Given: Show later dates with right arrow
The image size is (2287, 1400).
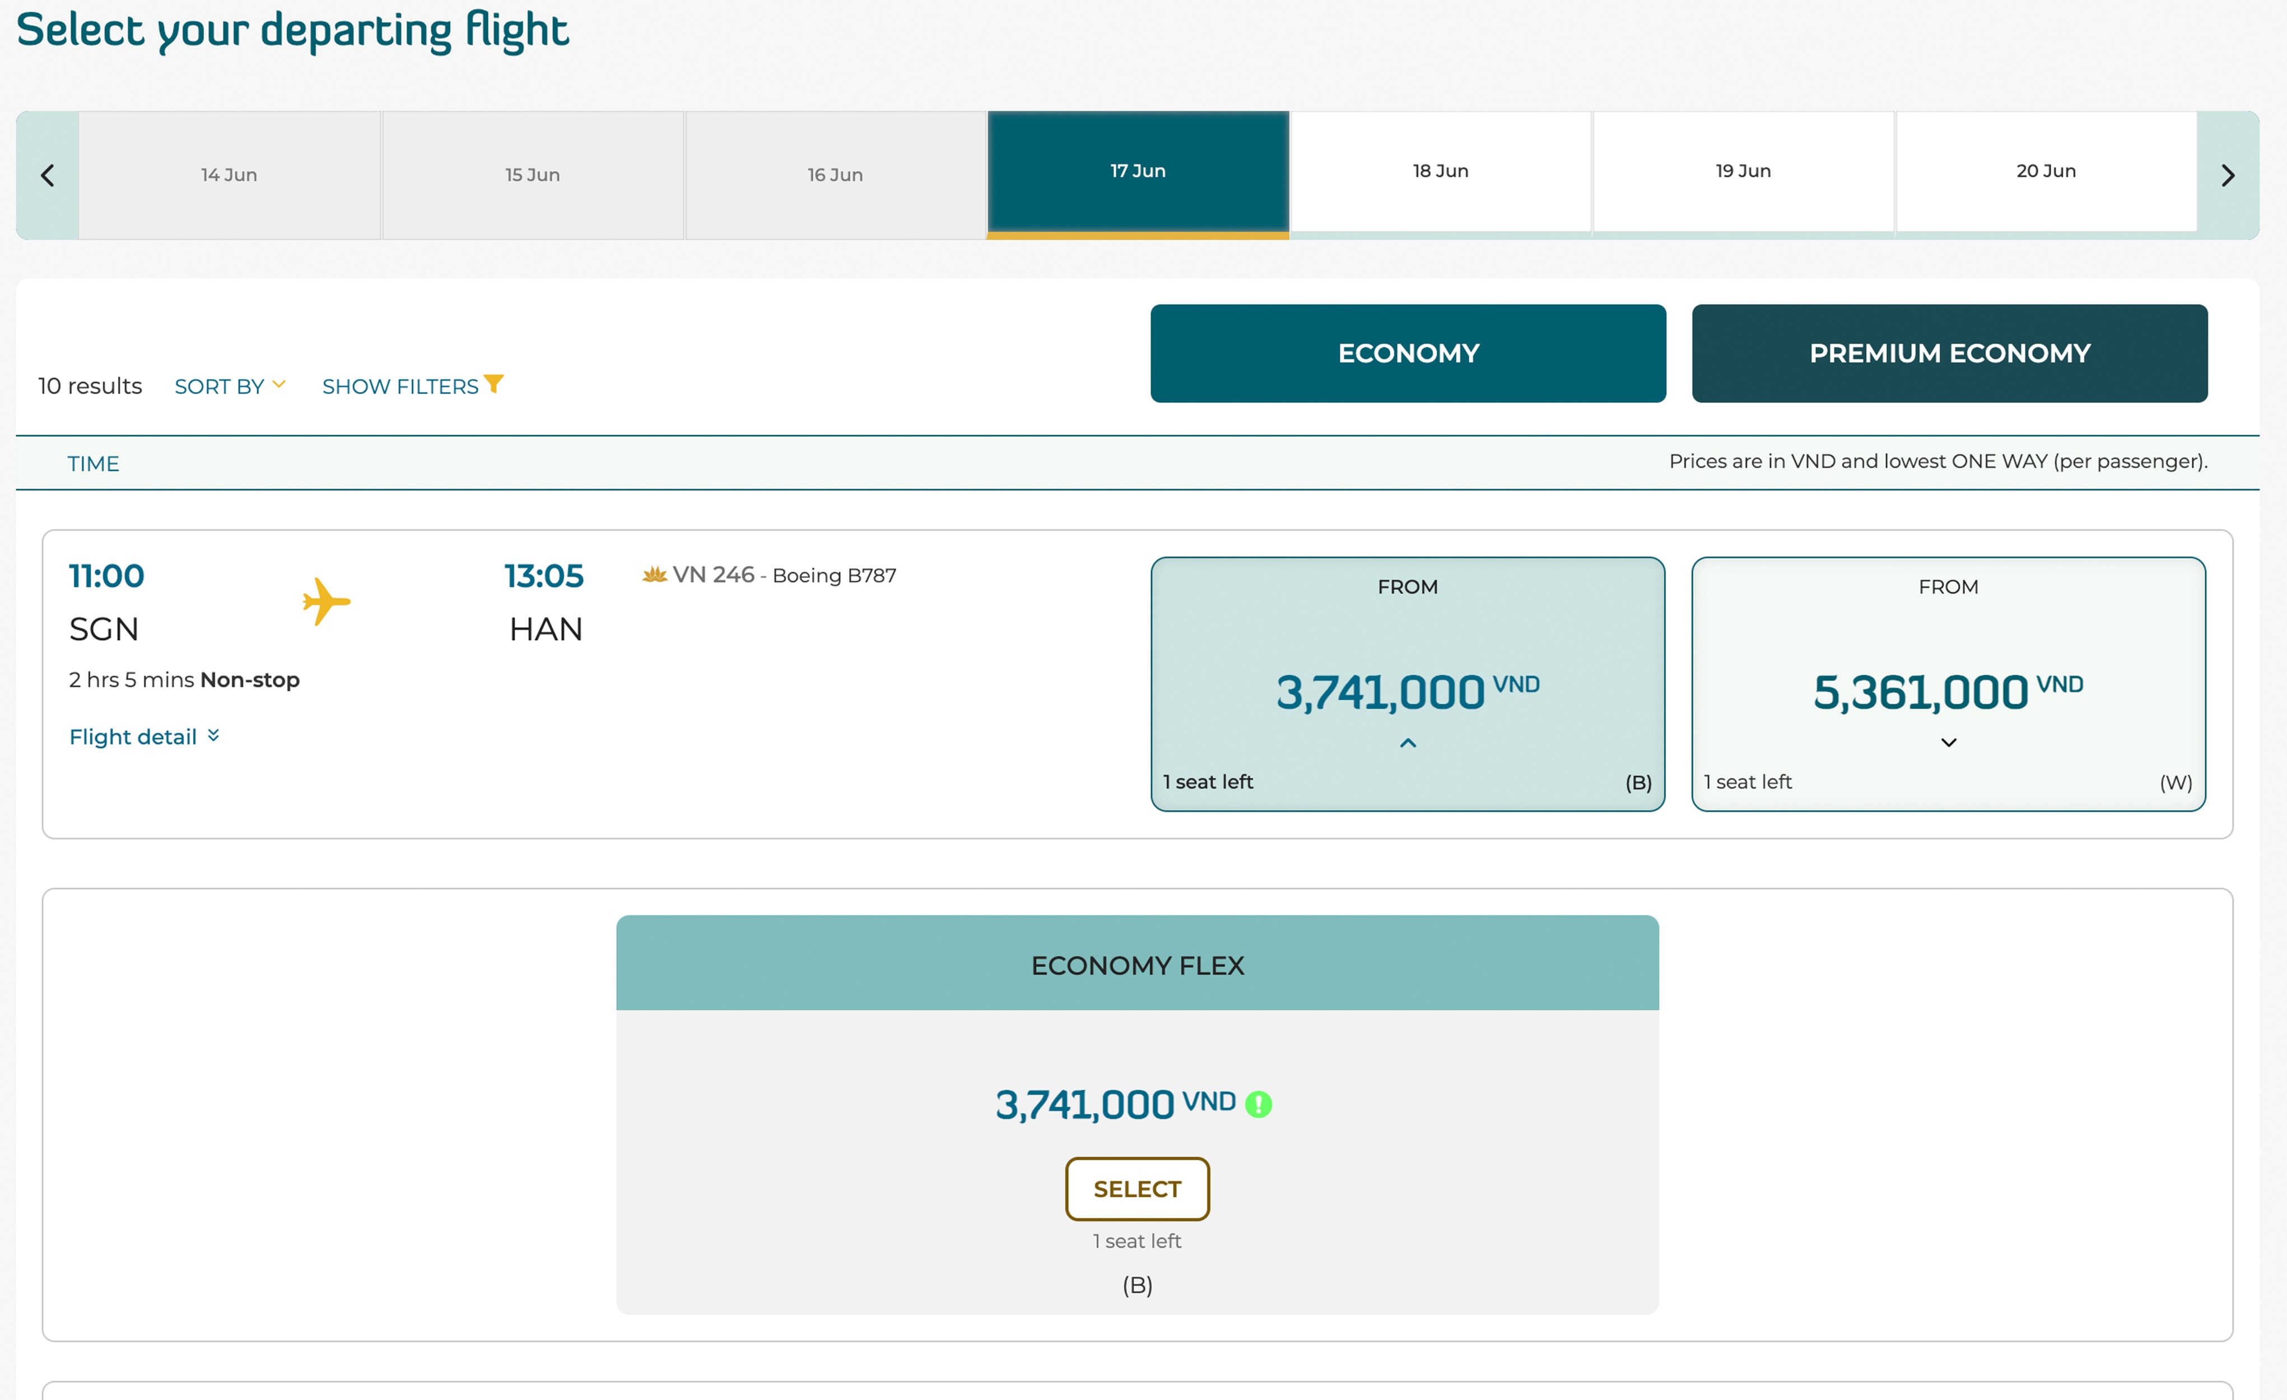Looking at the screenshot, I should pyautogui.click(x=2227, y=175).
